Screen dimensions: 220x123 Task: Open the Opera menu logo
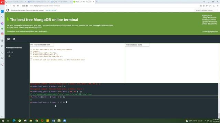(x=2, y=2)
